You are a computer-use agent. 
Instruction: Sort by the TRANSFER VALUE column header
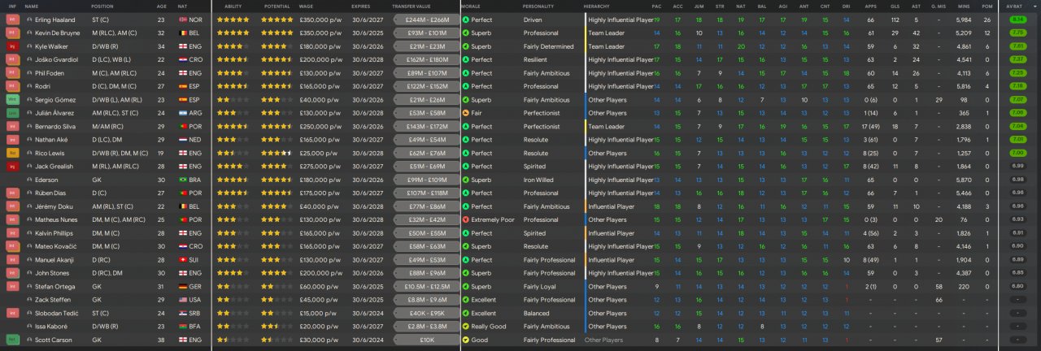pyautogui.click(x=412, y=6)
